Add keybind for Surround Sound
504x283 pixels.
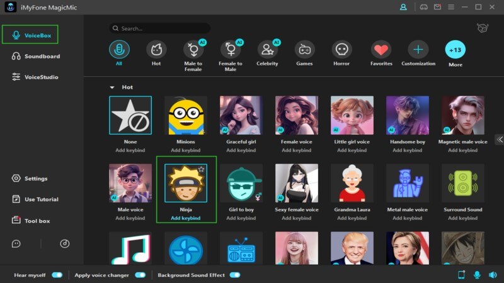click(463, 218)
